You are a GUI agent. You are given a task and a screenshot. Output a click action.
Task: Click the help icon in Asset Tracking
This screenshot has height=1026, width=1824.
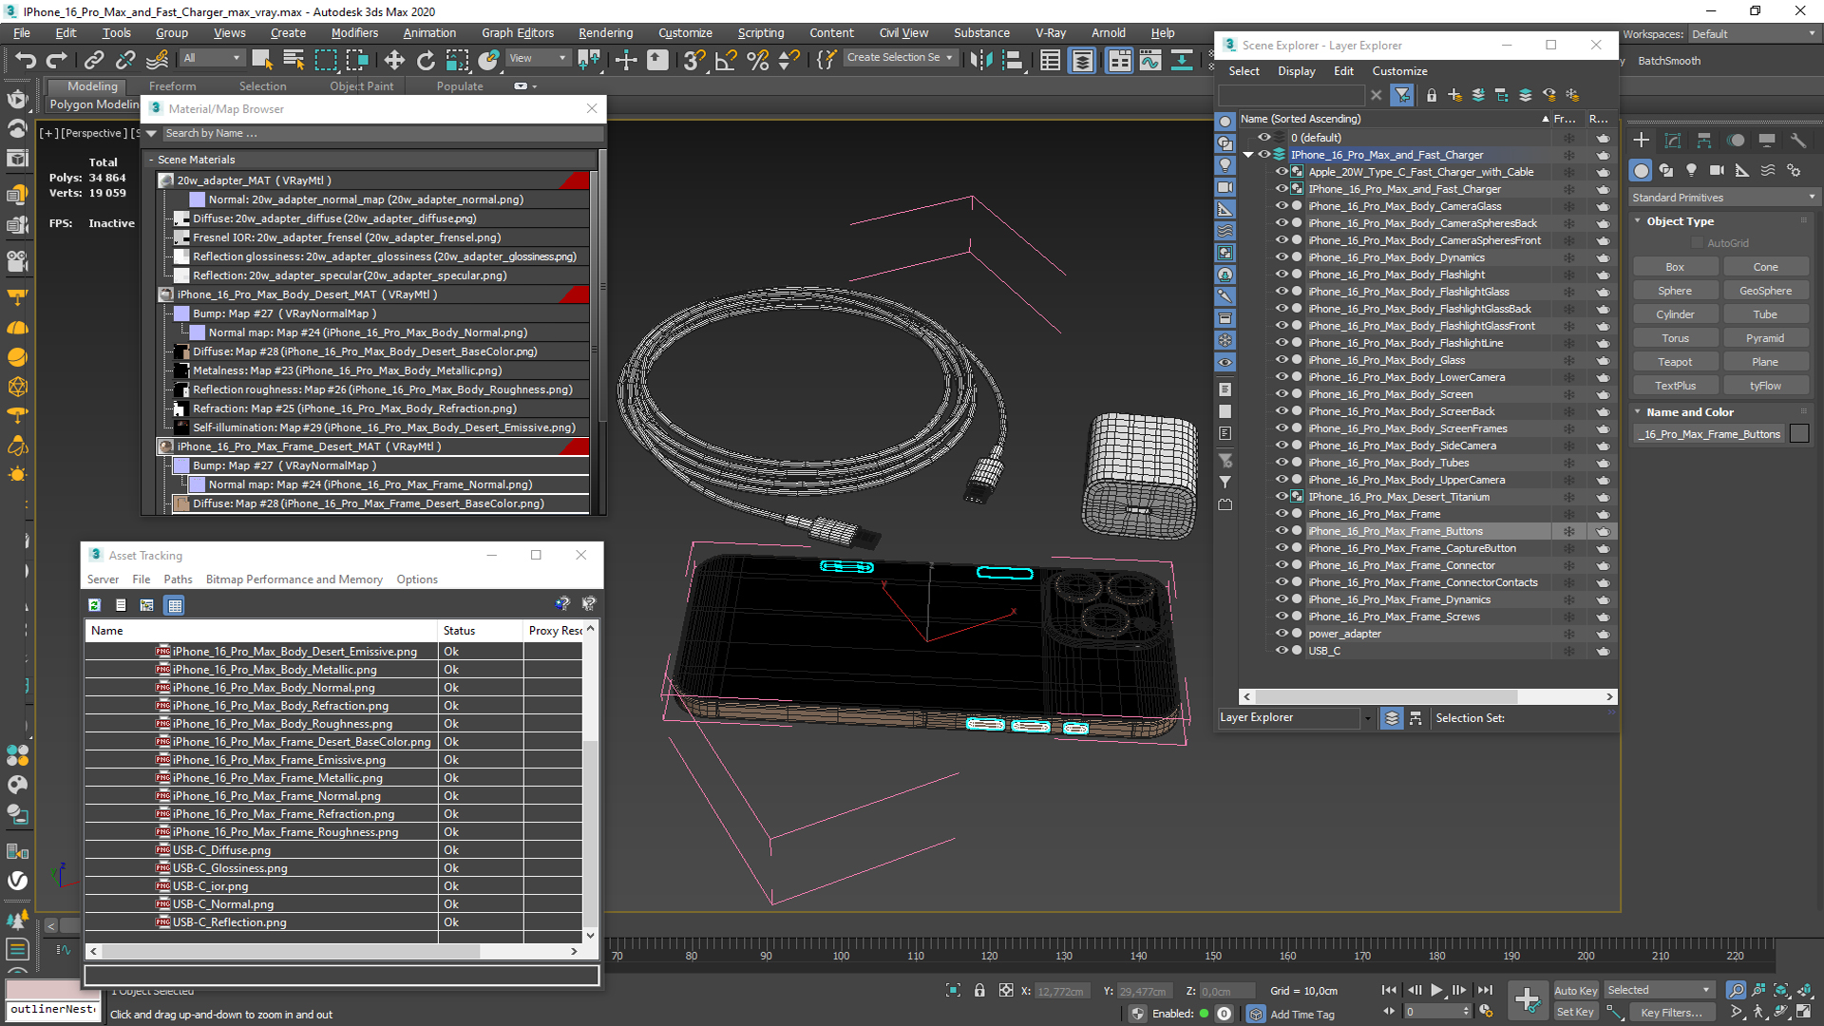[x=562, y=603]
